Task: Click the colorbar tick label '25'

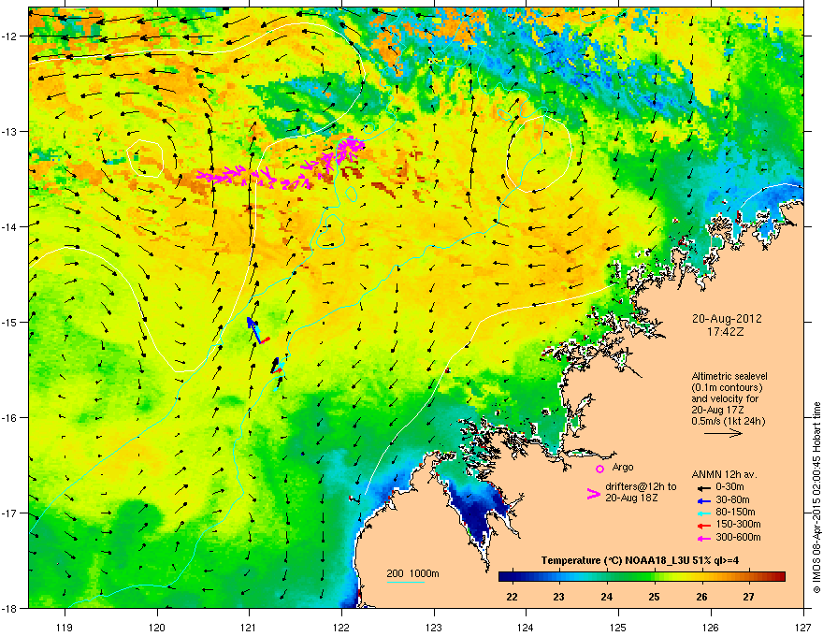Action: [x=654, y=597]
